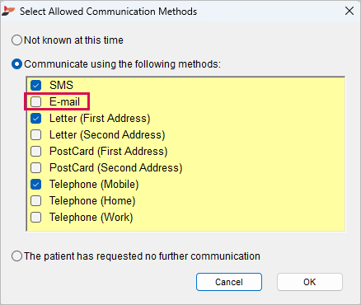The image size is (361, 305).
Task: Click the SMS label text
Action: click(61, 85)
